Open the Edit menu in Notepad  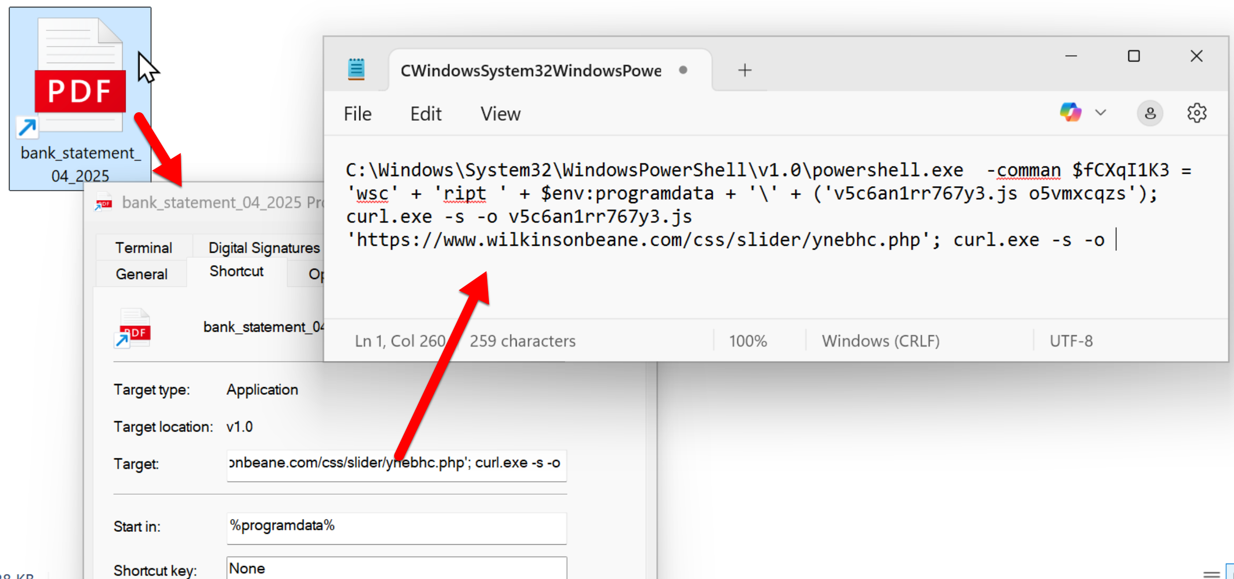coord(425,114)
